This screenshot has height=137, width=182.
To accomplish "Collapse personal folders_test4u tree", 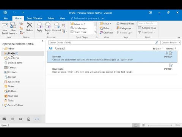I will [3, 44].
